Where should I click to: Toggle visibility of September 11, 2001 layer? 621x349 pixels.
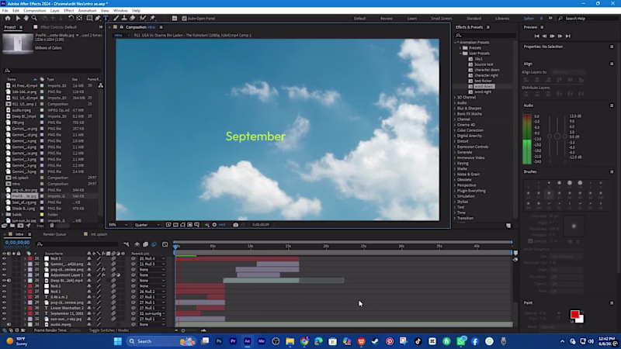[x=5, y=313]
